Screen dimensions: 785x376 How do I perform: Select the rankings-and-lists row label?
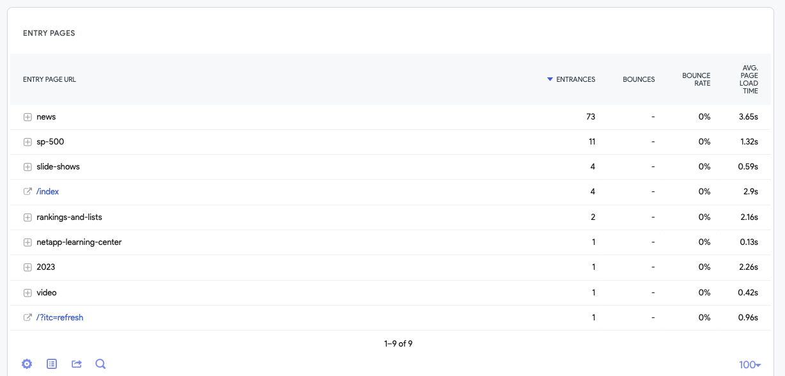(69, 217)
